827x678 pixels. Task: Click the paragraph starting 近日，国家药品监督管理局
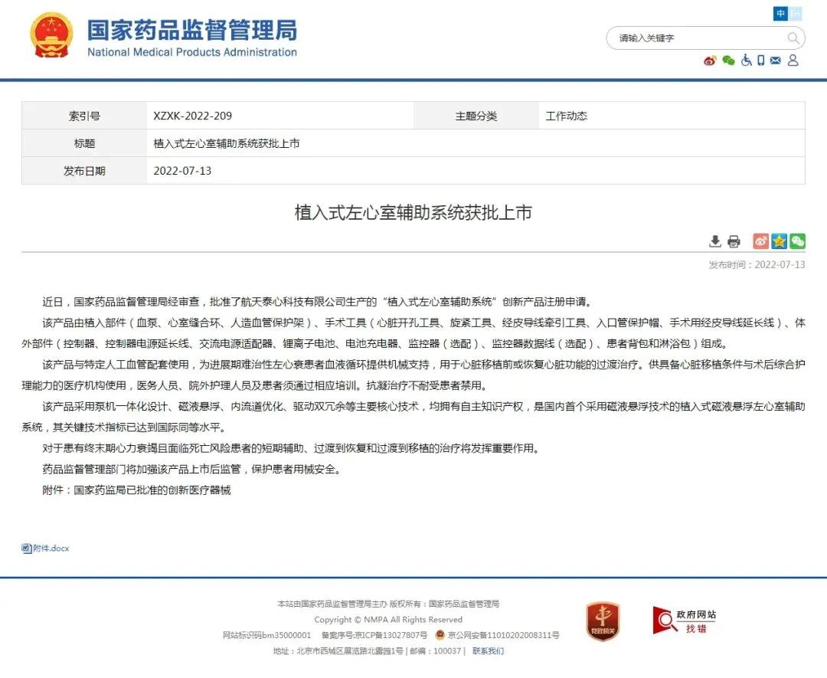coord(319,302)
